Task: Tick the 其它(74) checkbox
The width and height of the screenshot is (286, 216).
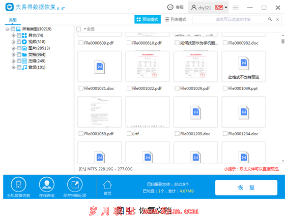Action: [x=19, y=36]
